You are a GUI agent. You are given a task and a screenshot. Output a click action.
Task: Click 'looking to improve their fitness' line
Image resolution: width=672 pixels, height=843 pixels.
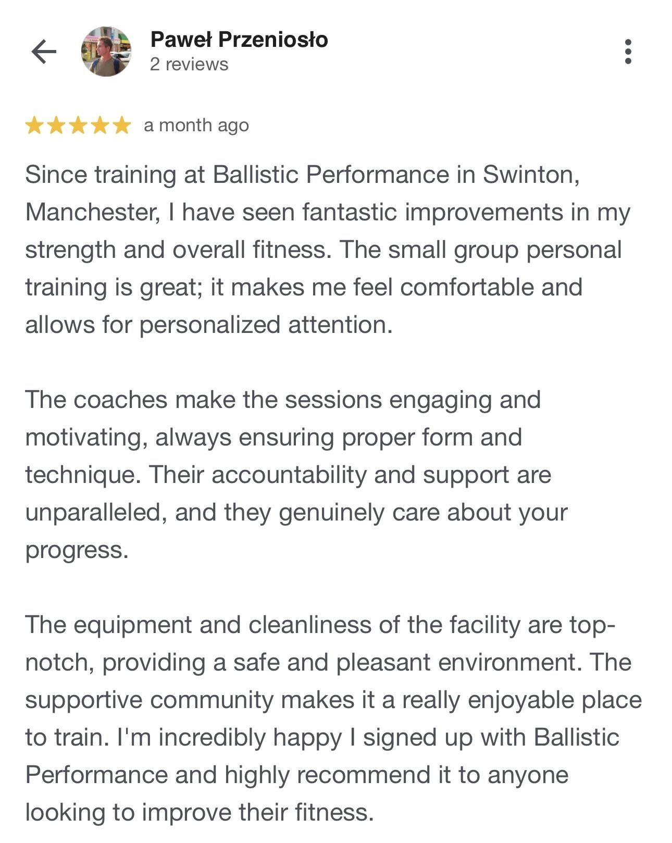200,812
